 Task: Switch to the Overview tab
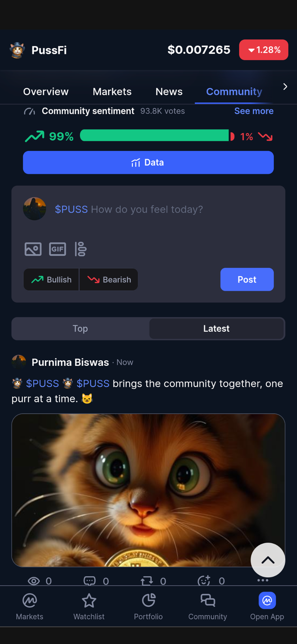(x=46, y=91)
